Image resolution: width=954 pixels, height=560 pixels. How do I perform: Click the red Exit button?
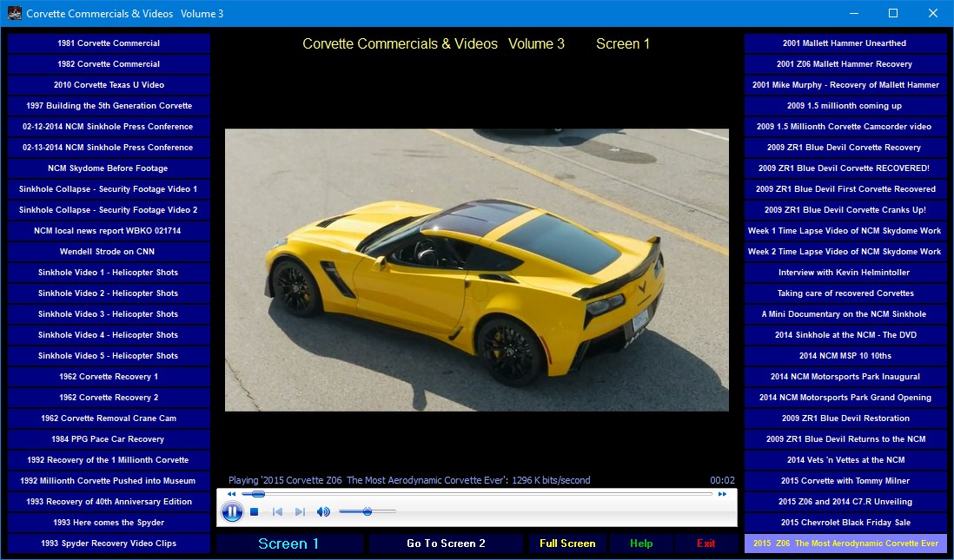(706, 544)
